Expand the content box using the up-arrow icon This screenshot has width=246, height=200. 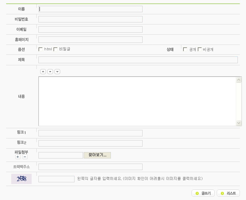(43, 72)
